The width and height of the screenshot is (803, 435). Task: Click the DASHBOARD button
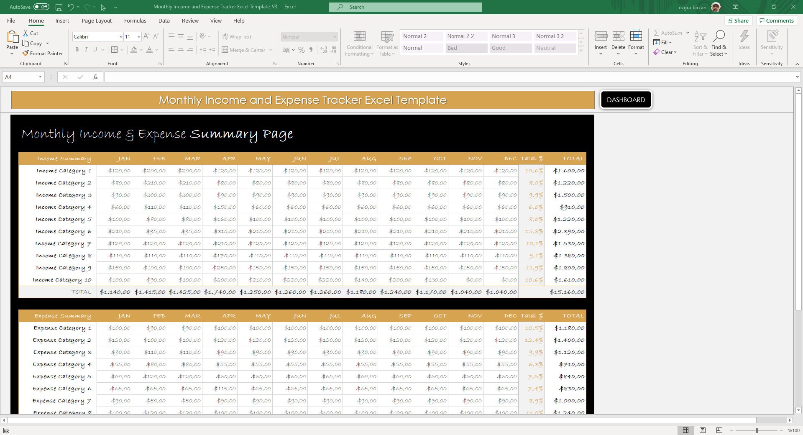[626, 100]
